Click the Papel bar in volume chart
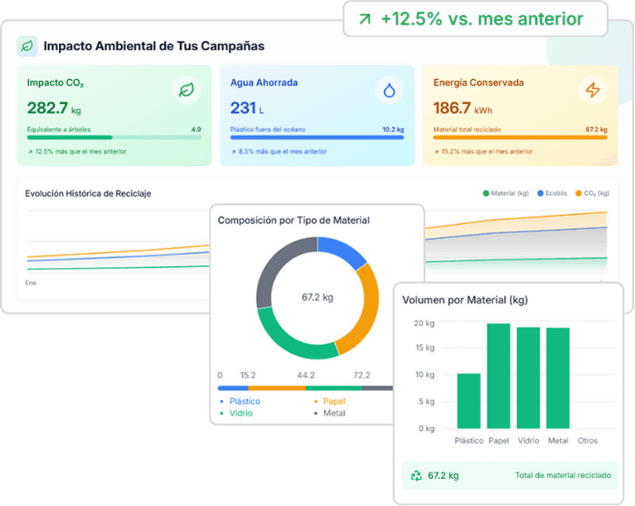This screenshot has height=506, width=635. (x=498, y=376)
